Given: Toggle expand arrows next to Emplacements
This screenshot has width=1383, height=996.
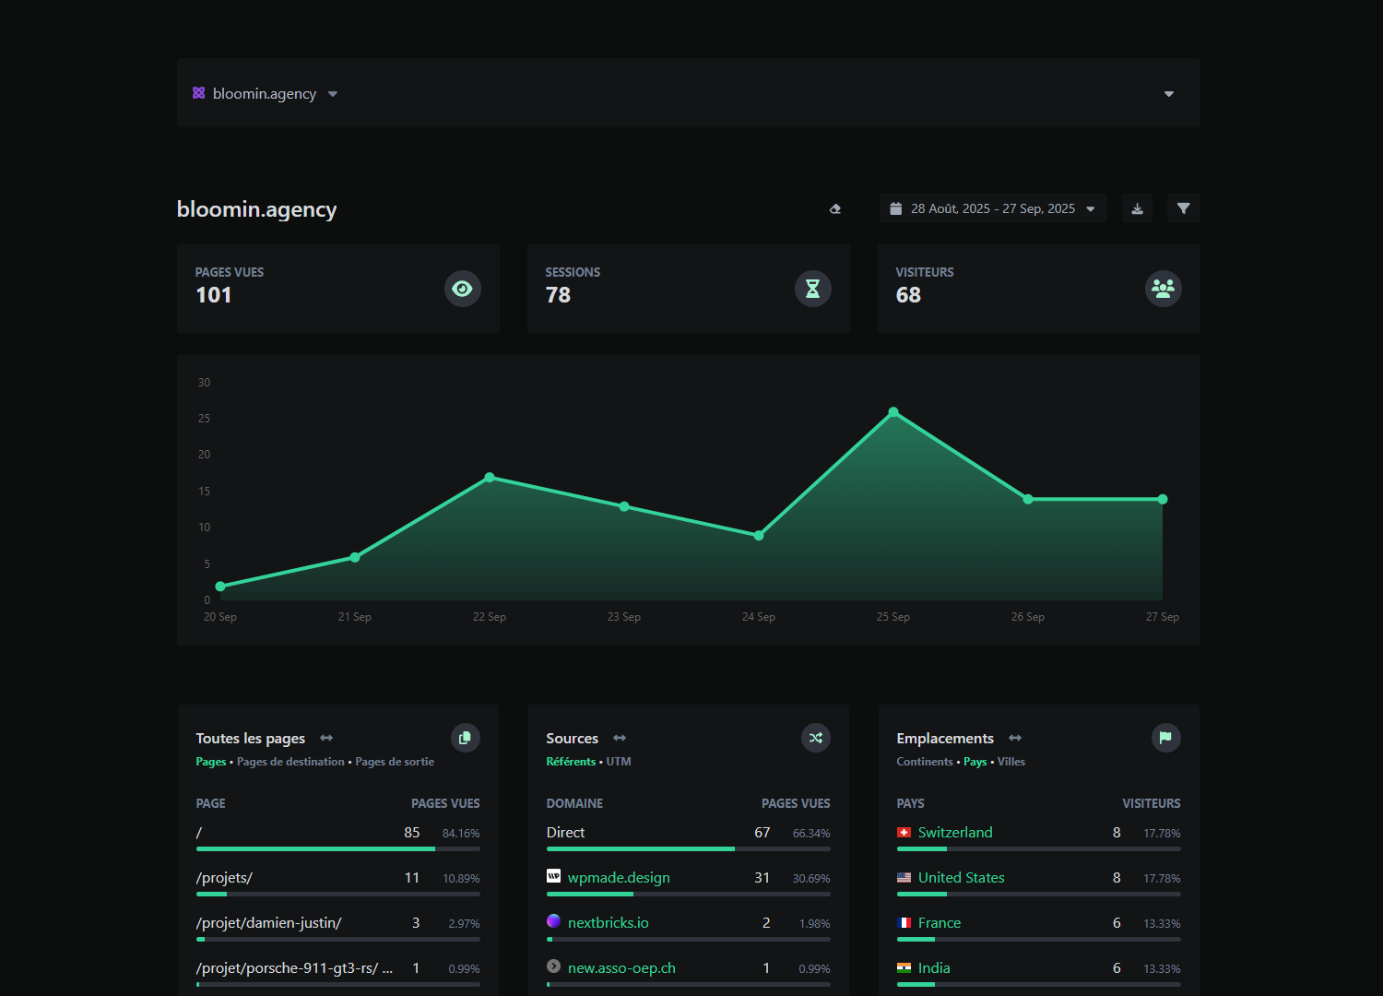Looking at the screenshot, I should pyautogui.click(x=1015, y=739).
